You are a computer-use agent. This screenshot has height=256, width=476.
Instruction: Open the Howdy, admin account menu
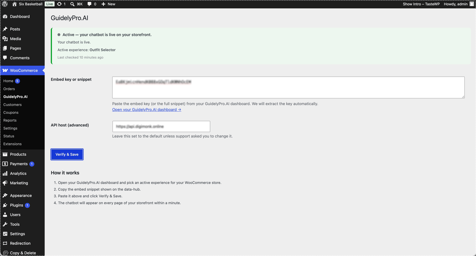pyautogui.click(x=456, y=4)
